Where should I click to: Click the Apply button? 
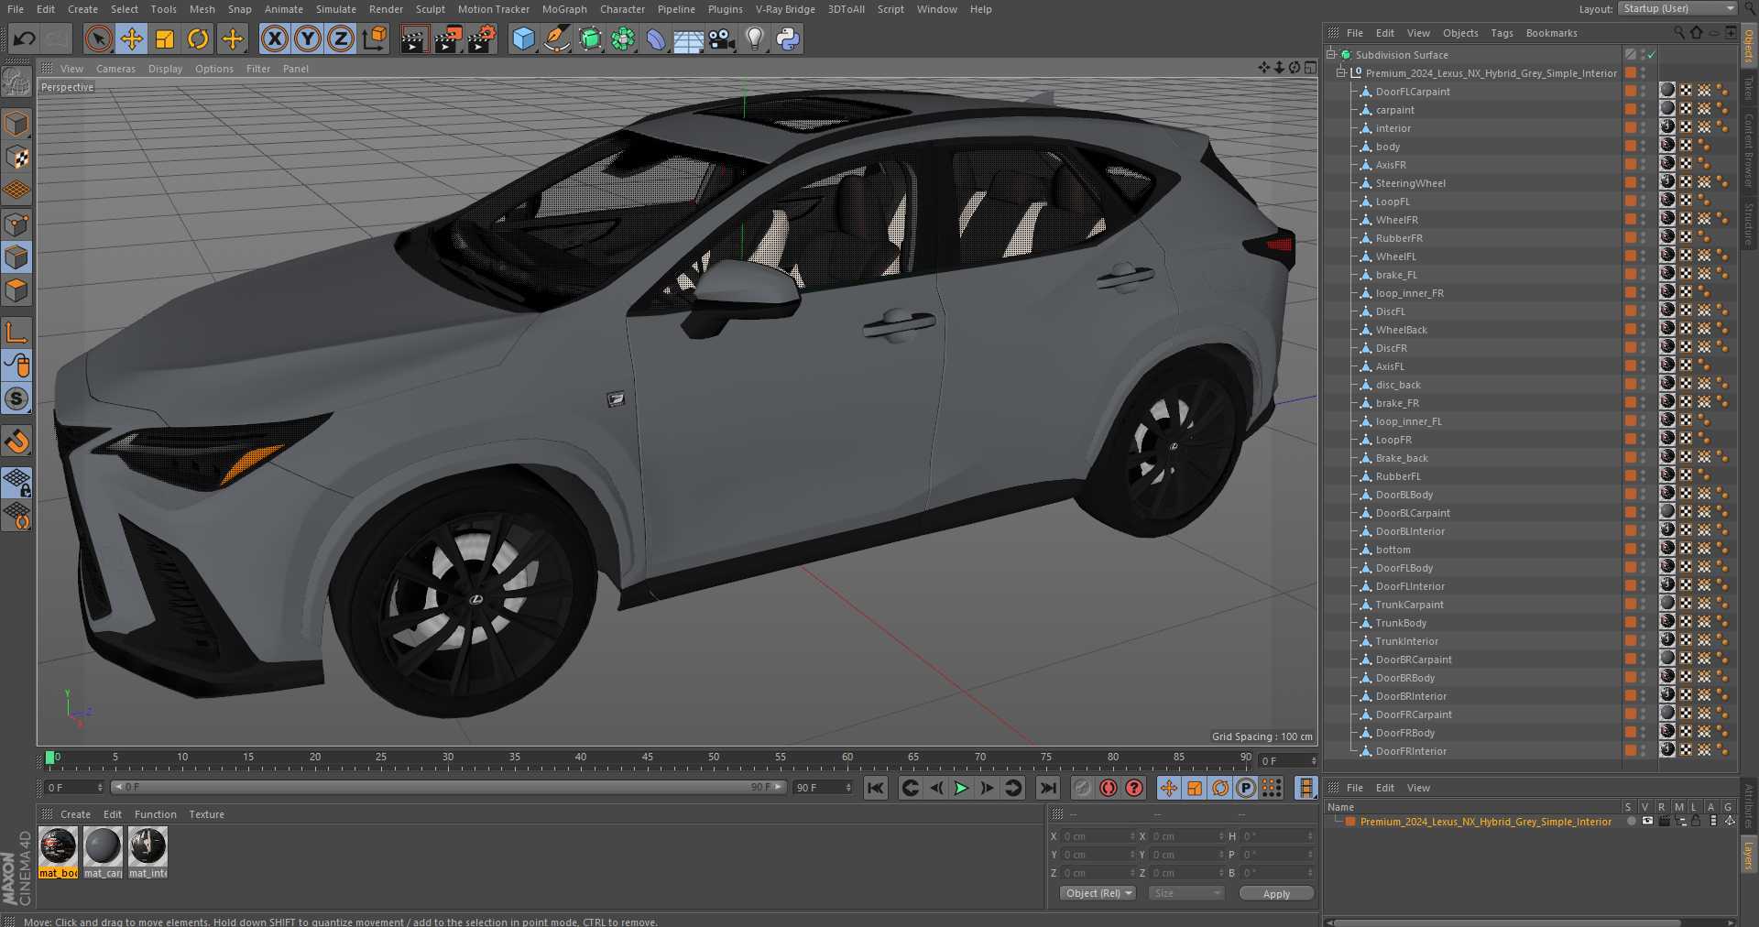pos(1276,893)
